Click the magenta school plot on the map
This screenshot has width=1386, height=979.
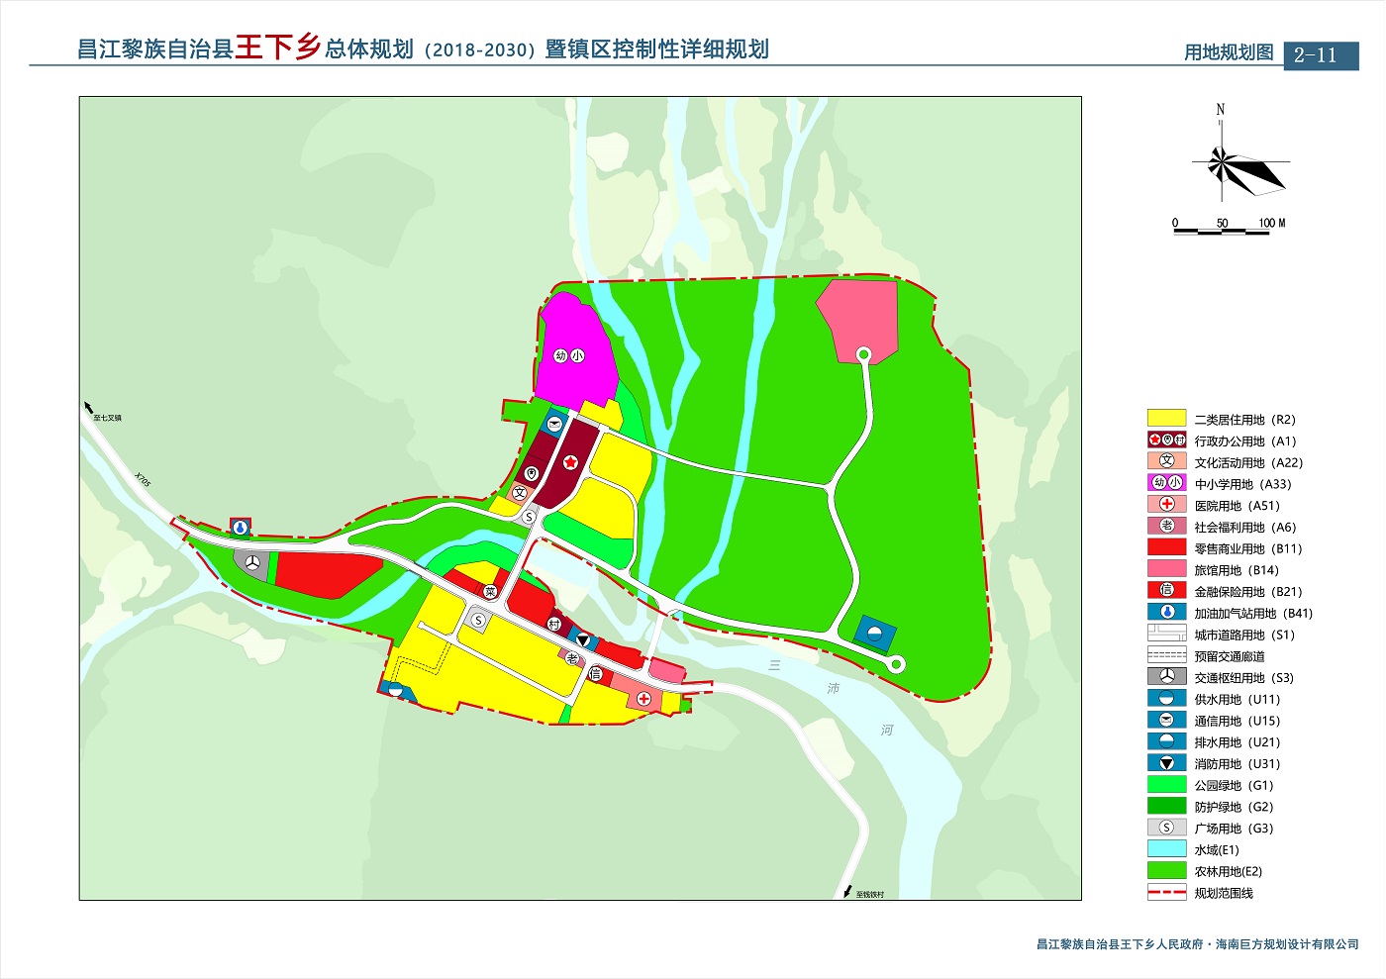point(576,348)
